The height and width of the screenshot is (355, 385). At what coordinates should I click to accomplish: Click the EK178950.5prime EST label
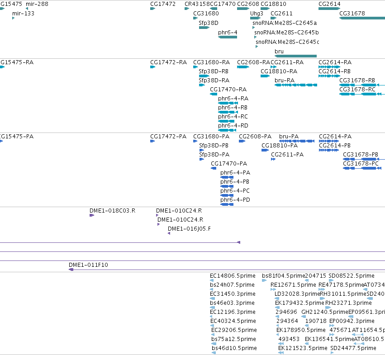301,330
